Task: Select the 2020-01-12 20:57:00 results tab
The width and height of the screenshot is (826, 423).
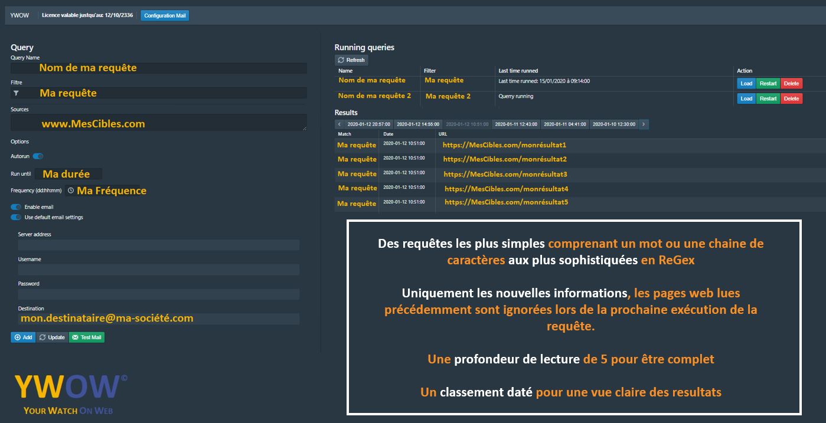Action: [x=368, y=124]
